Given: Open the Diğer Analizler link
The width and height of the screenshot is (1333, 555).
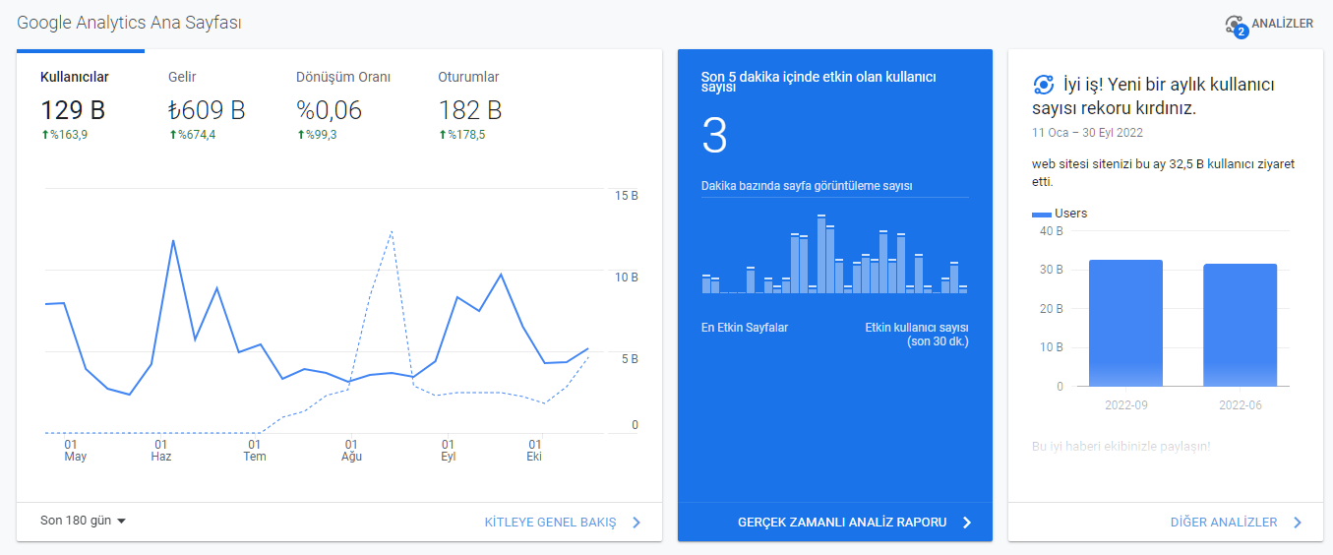Looking at the screenshot, I should [1224, 523].
